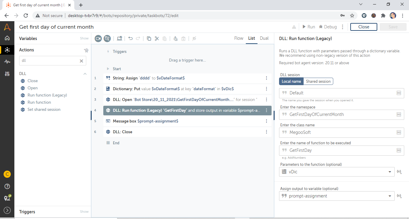Open the Activity icon in the left sidebar
The width and height of the screenshot is (409, 219).
[x=7, y=62]
